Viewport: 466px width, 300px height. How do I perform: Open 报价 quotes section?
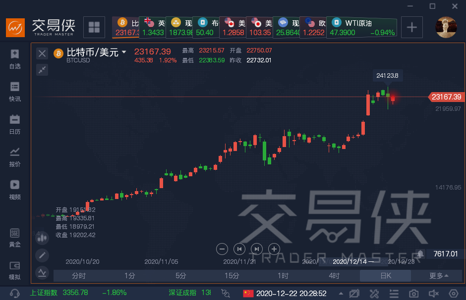pyautogui.click(x=14, y=157)
